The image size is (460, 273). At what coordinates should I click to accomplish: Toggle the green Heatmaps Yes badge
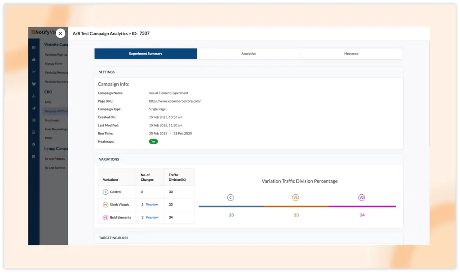153,141
